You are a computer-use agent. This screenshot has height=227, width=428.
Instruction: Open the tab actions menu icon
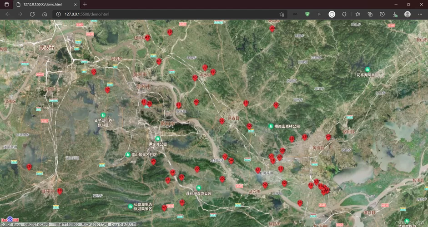pos(6,5)
